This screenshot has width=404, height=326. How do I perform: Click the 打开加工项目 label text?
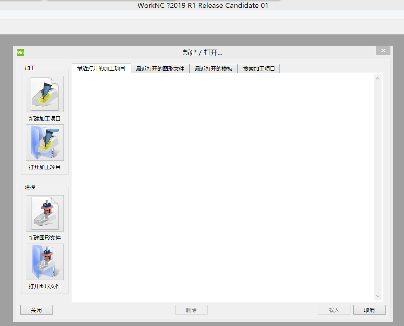45,167
